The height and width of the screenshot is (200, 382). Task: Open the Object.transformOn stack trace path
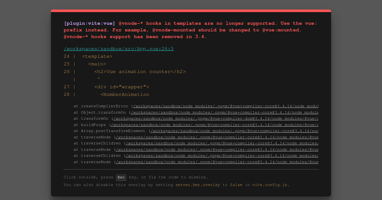coord(224,112)
